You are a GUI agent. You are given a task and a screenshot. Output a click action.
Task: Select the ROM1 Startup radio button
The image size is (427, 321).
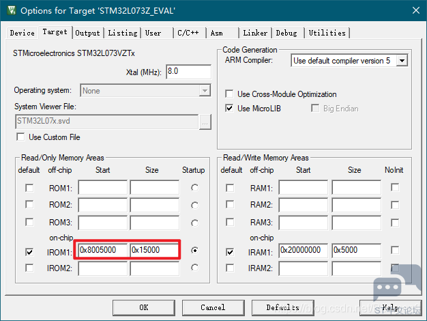point(194,188)
